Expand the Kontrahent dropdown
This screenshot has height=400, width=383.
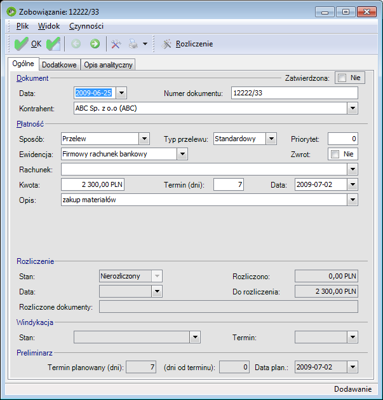click(353, 108)
